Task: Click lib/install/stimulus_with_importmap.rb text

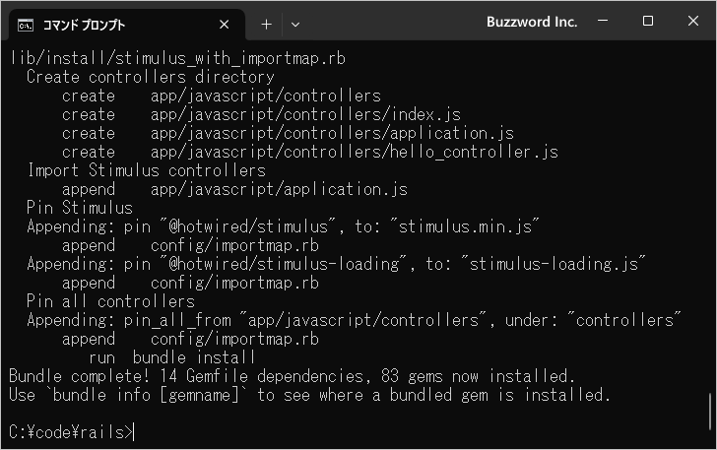Action: [177, 58]
